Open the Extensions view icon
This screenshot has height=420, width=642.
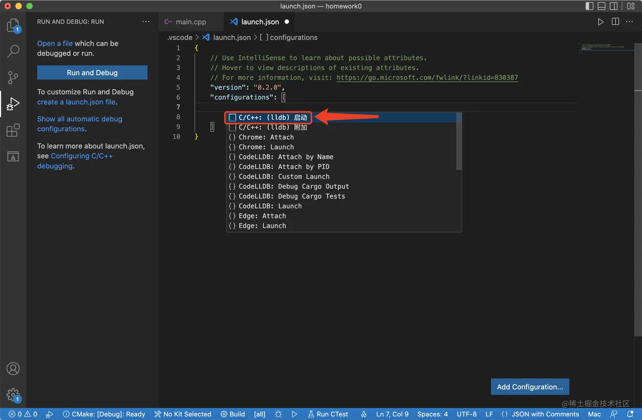pyautogui.click(x=13, y=130)
